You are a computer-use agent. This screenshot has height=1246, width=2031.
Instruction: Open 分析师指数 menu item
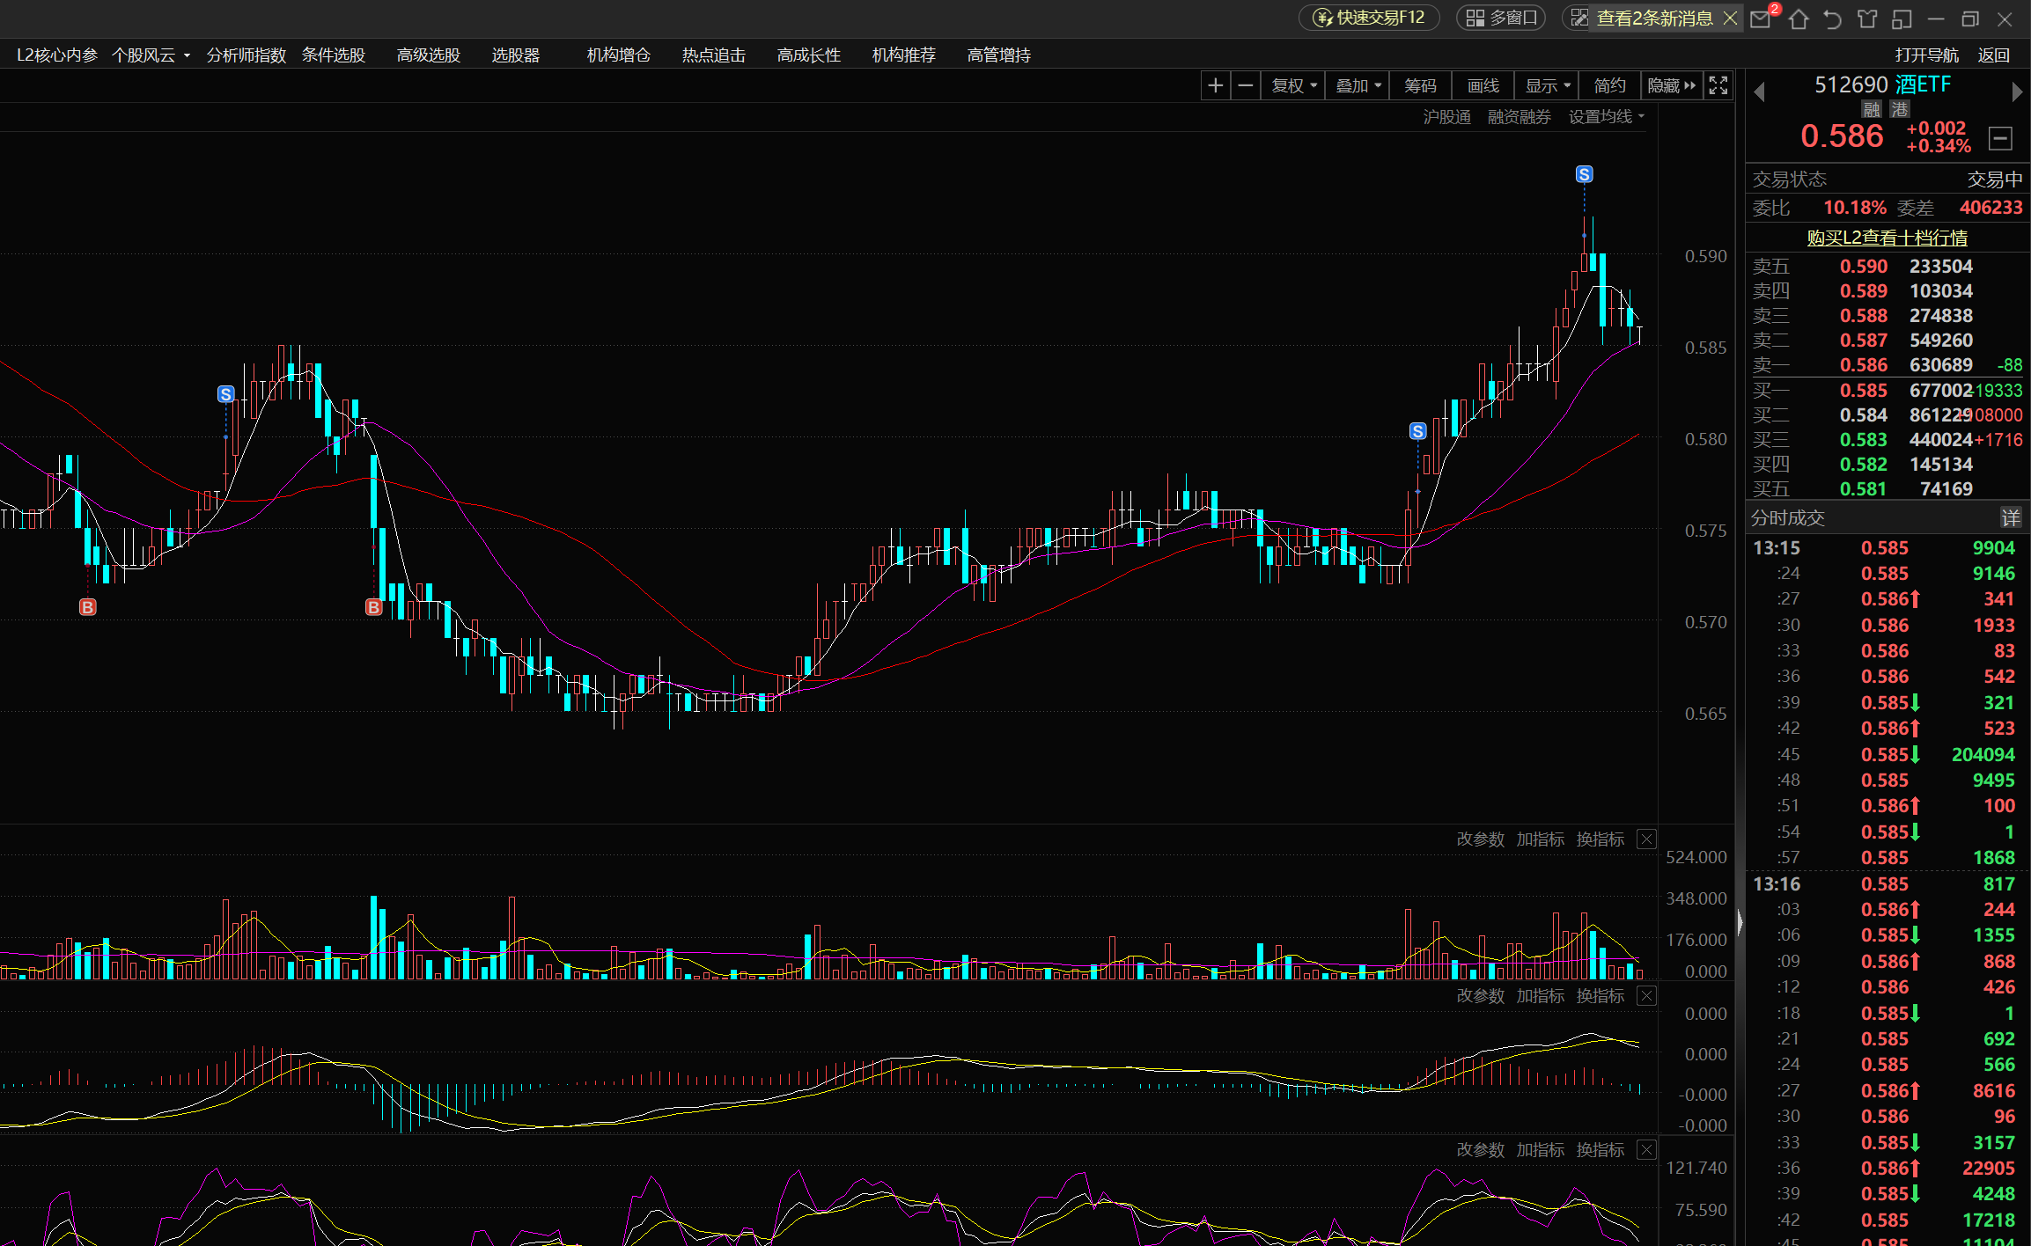tap(247, 55)
